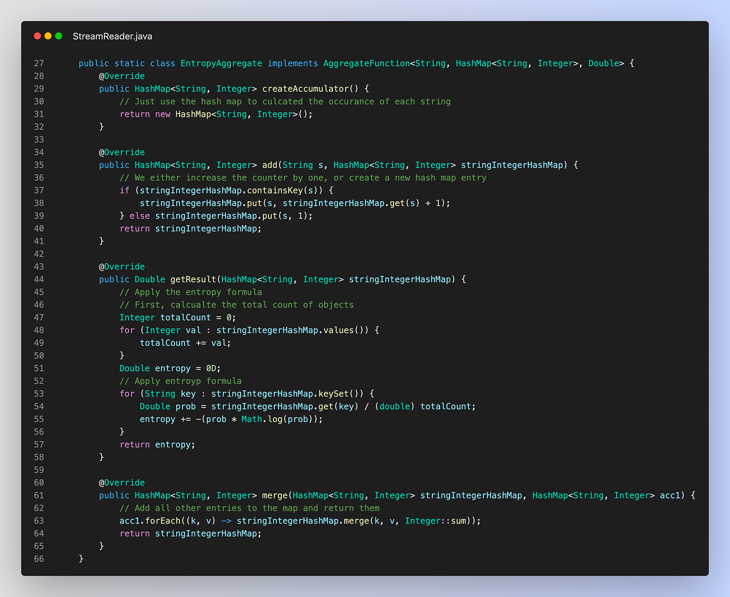Click comment 'First, calcualte the total count'
This screenshot has width=730, height=597.
[x=237, y=305]
